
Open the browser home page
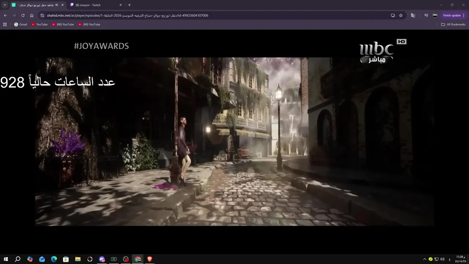(x=32, y=15)
